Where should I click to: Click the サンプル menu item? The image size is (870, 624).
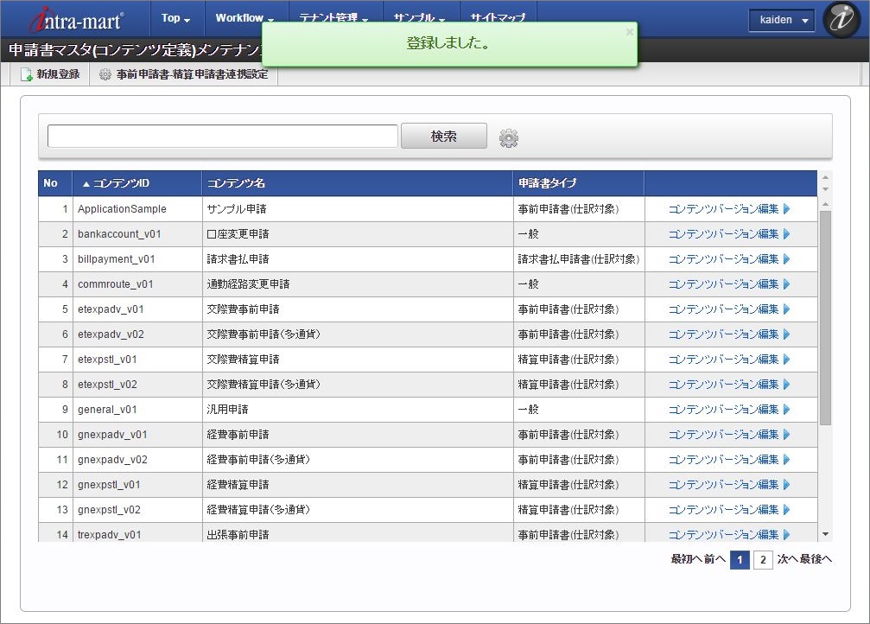(419, 15)
